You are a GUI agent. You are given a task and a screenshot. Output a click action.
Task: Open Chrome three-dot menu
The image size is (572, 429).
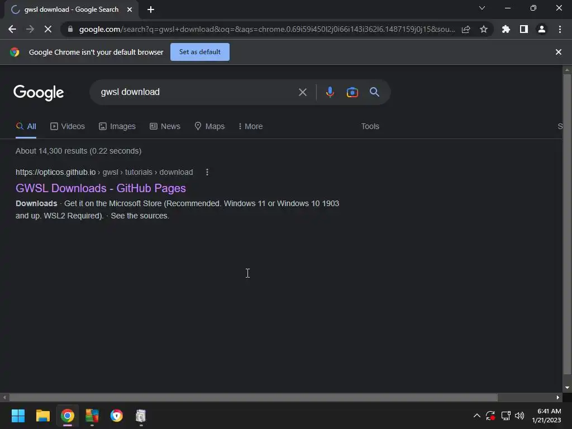pos(560,29)
